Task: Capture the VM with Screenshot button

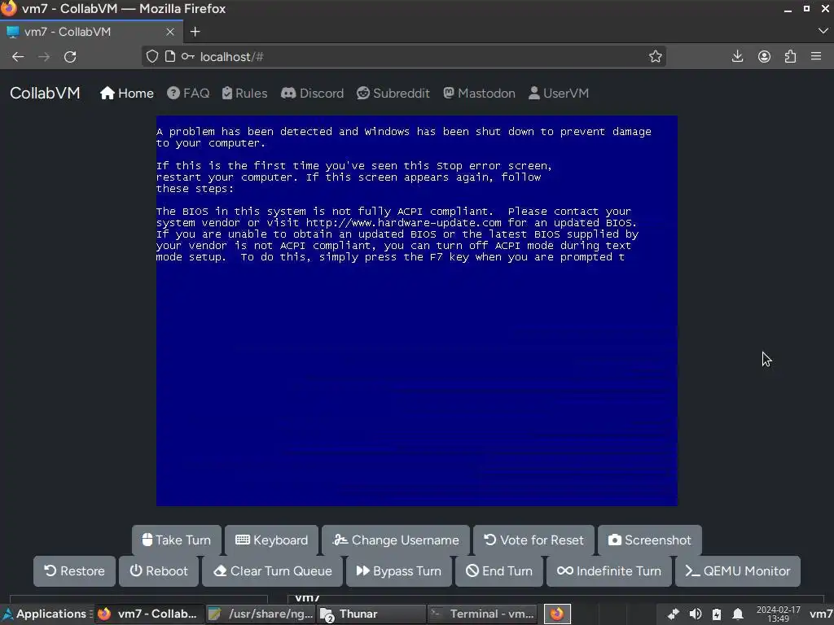Action: (650, 540)
